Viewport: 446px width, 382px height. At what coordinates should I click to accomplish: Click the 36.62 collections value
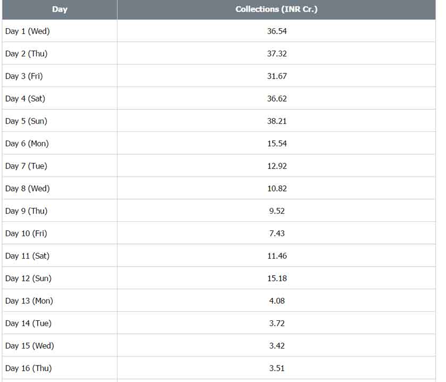point(277,99)
